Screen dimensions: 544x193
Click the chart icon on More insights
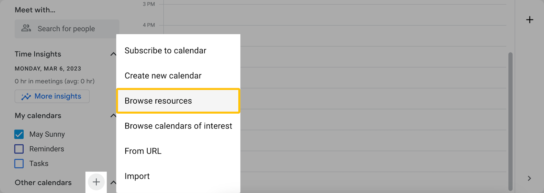point(27,96)
